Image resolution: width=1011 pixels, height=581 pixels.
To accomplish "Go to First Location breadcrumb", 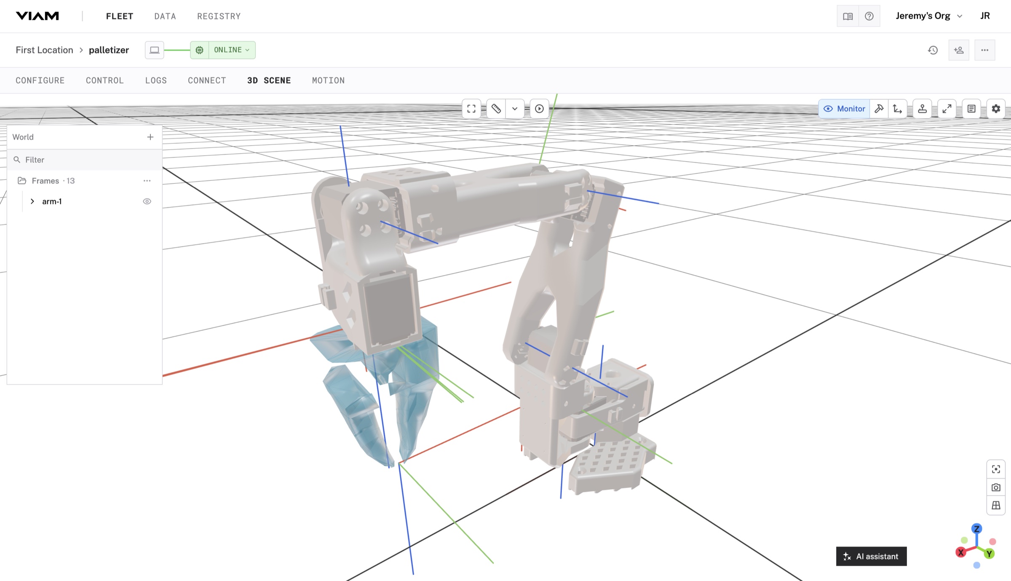I will (44, 50).
